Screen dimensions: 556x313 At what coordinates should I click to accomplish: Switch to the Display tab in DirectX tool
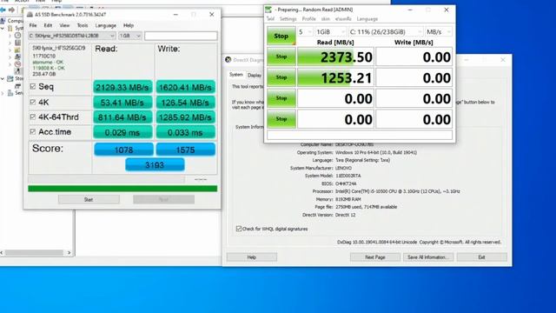pyautogui.click(x=255, y=76)
